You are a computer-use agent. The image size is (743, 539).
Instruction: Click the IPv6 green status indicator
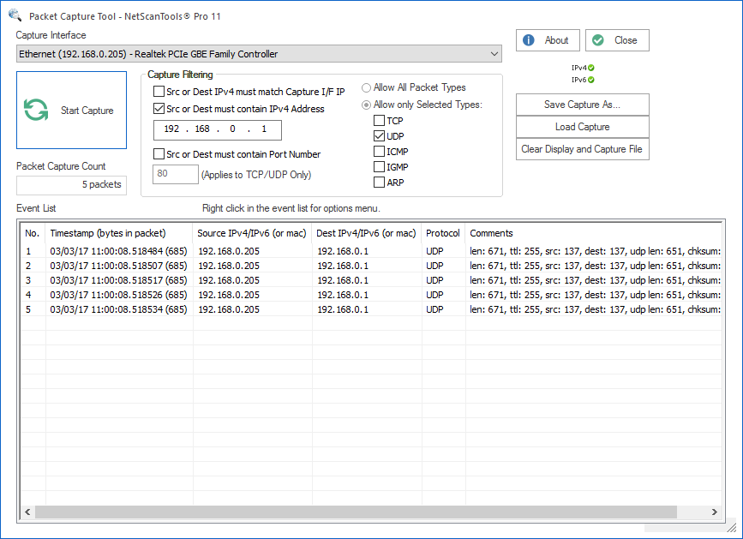coord(591,80)
